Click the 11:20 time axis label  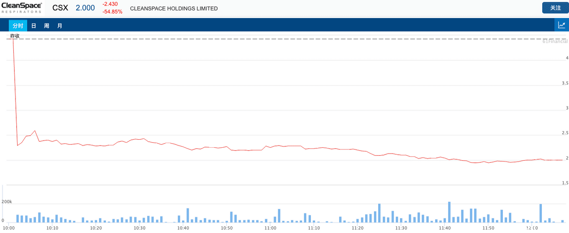(x=357, y=228)
